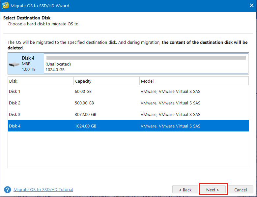Sort by the Capacity column header
The width and height of the screenshot is (257, 197).
tap(106, 81)
